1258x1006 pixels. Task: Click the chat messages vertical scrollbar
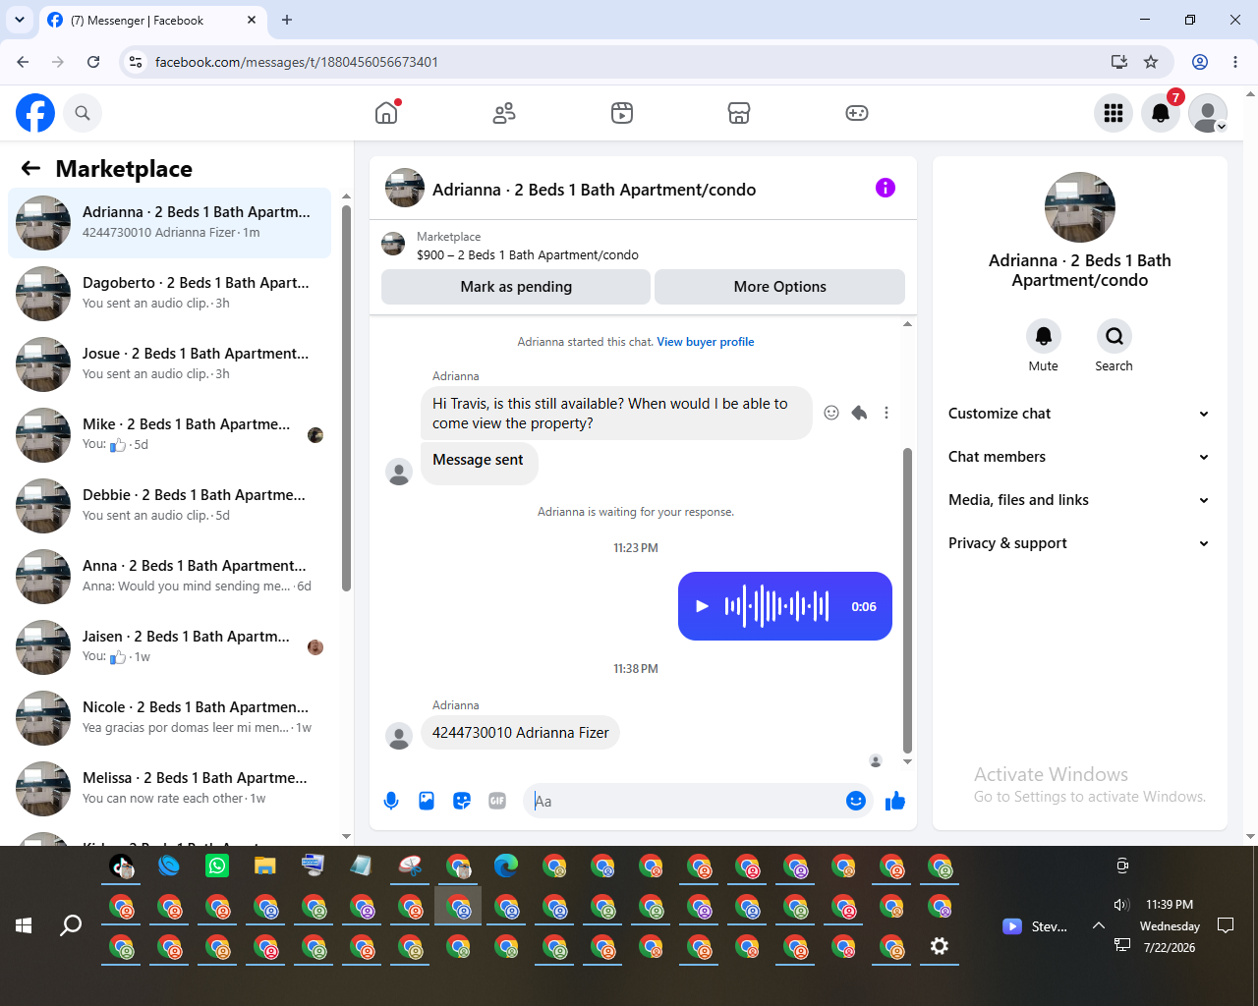pyautogui.click(x=907, y=599)
